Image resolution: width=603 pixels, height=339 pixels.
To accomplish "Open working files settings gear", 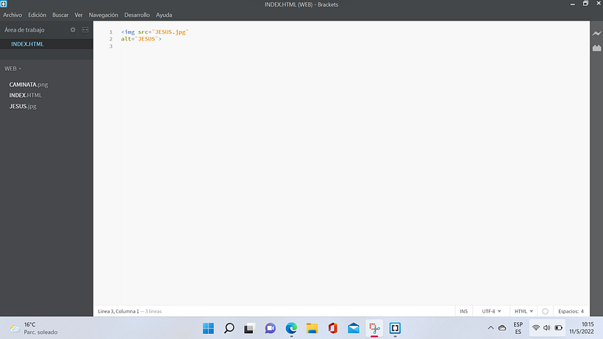I will [x=73, y=29].
